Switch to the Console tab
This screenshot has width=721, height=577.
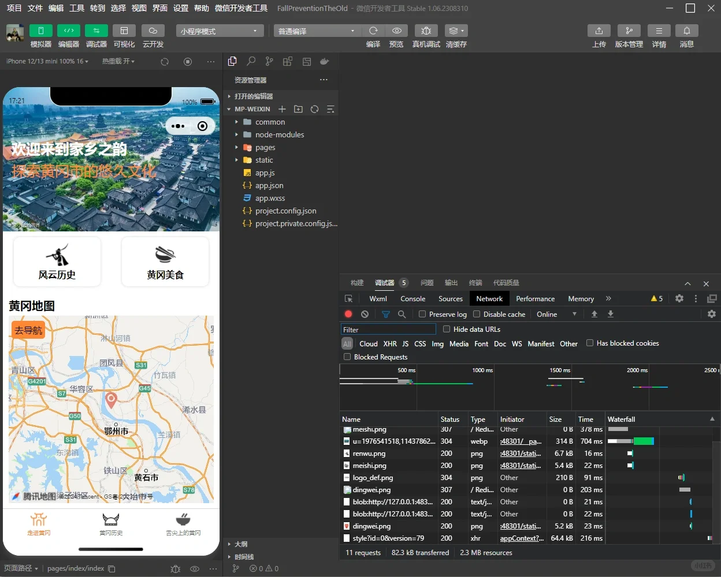click(413, 298)
